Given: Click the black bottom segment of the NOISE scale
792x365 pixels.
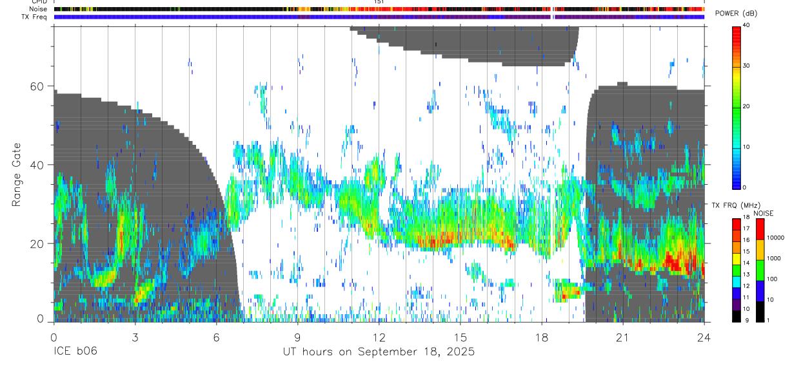Looking at the screenshot, I should click(x=760, y=312).
